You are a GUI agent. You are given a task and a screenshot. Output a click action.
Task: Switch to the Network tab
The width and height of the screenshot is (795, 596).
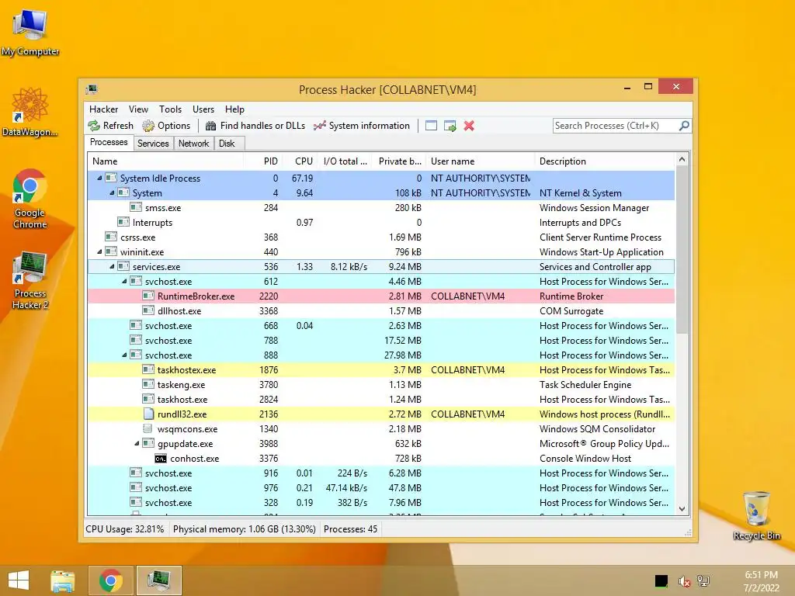[193, 144]
